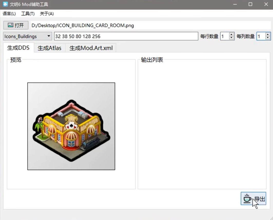Switch to the 生成Atlas tab
The width and height of the screenshot is (273, 220).
(x=49, y=48)
